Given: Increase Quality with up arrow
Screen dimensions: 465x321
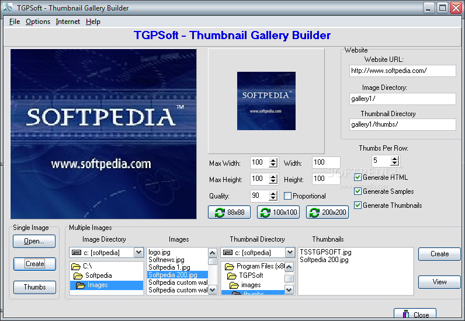Looking at the screenshot, I should (x=273, y=193).
